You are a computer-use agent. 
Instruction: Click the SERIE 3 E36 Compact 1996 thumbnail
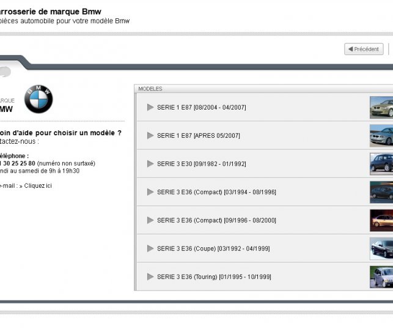point(381,220)
